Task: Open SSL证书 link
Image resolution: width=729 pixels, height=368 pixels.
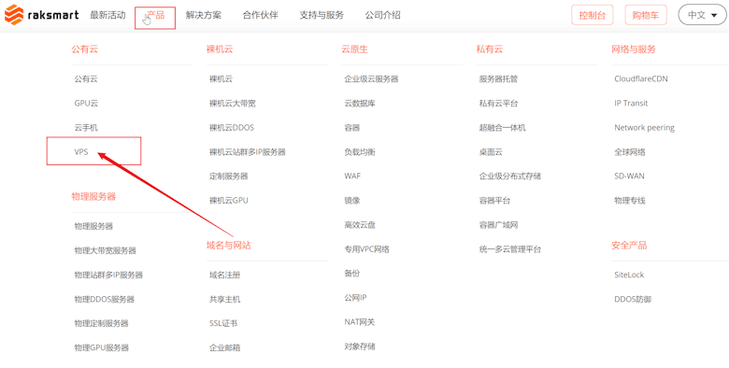Action: coord(223,323)
